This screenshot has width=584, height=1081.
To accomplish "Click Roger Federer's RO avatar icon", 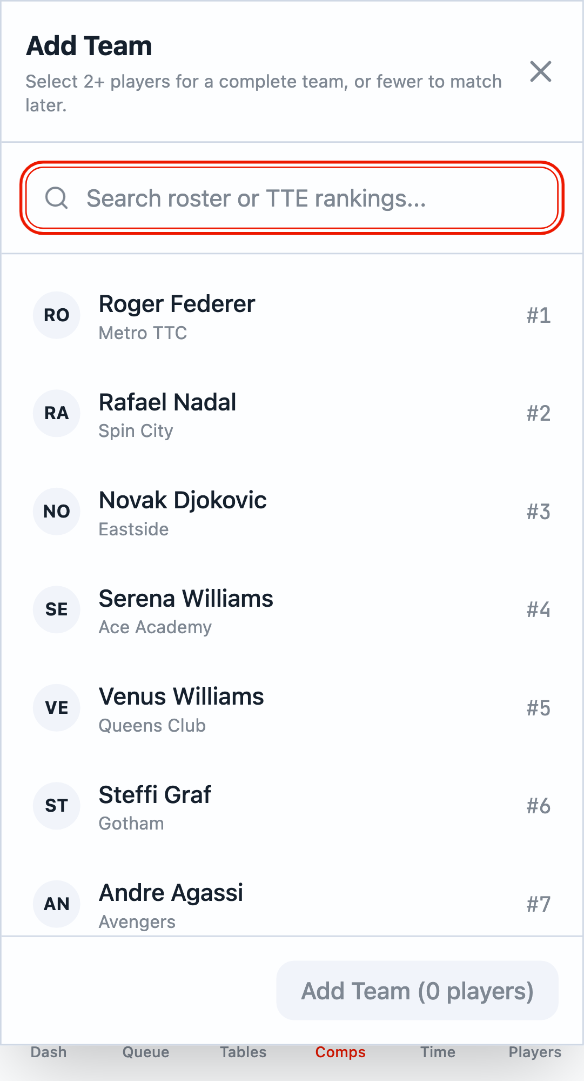I will click(x=57, y=315).
